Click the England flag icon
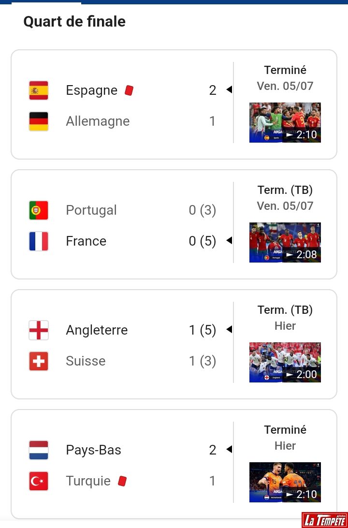 click(39, 330)
